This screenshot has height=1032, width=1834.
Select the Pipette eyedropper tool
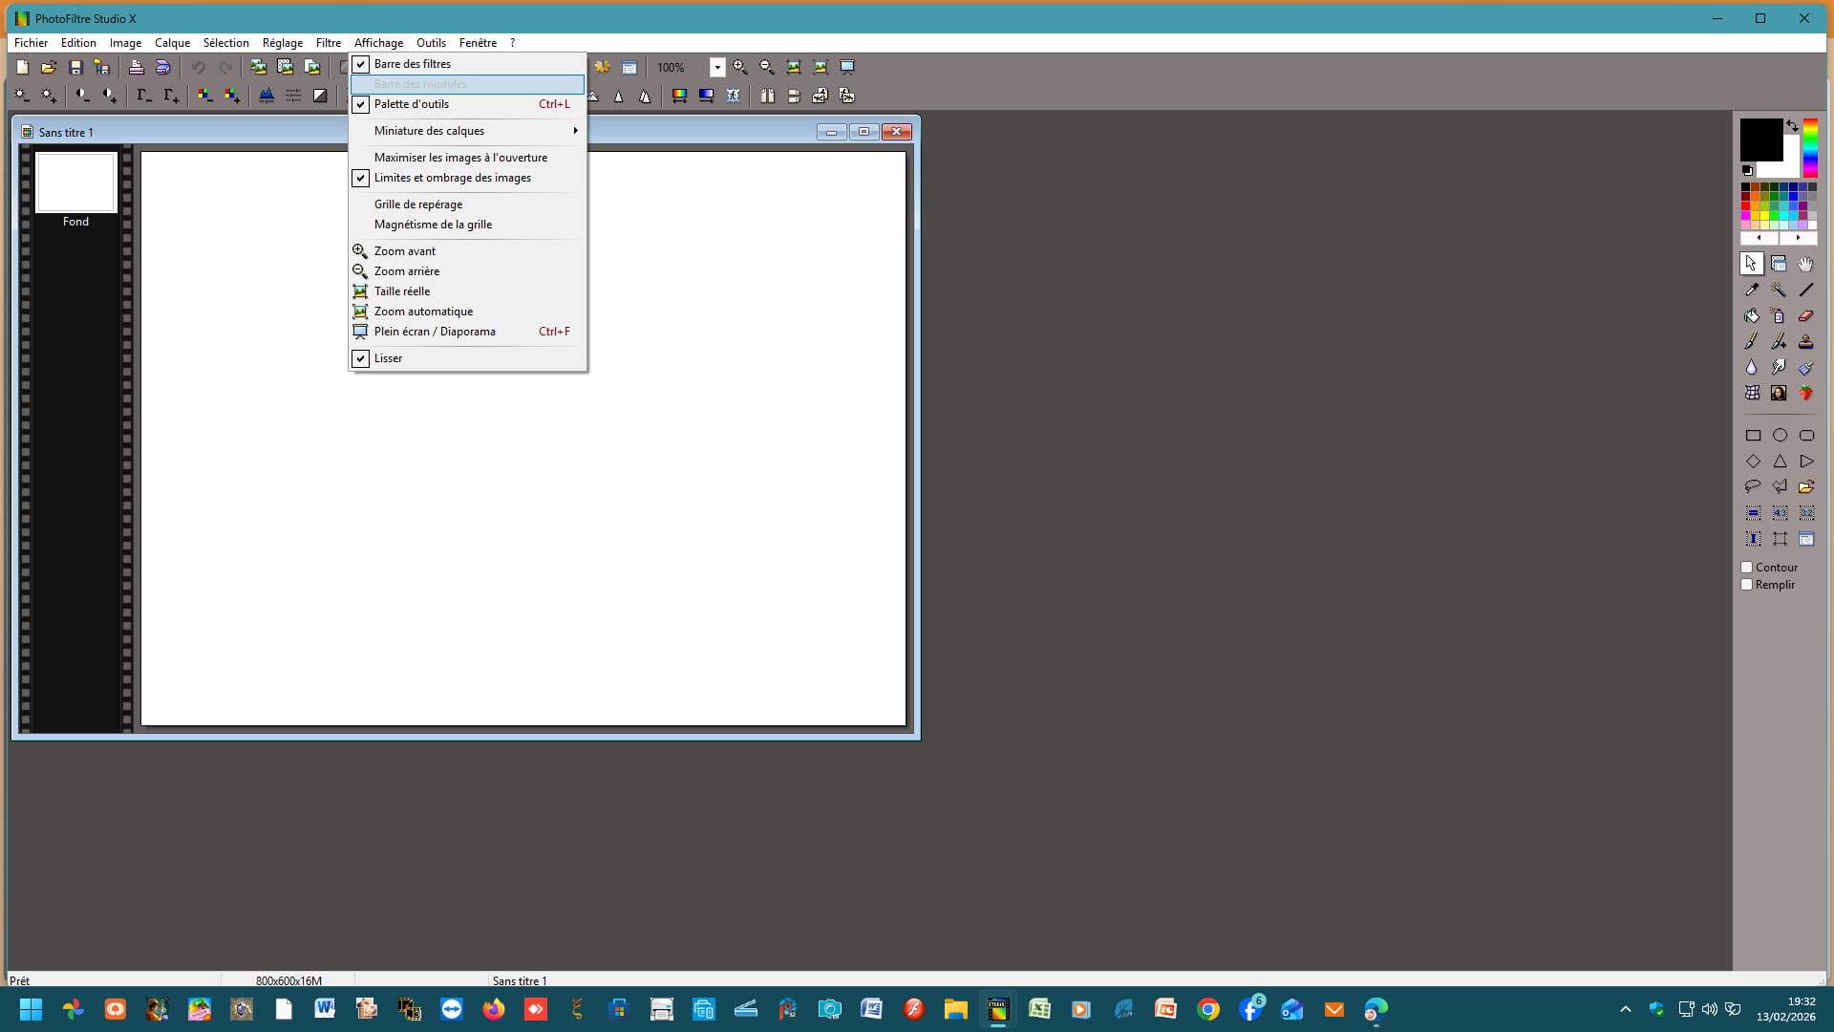1752,290
